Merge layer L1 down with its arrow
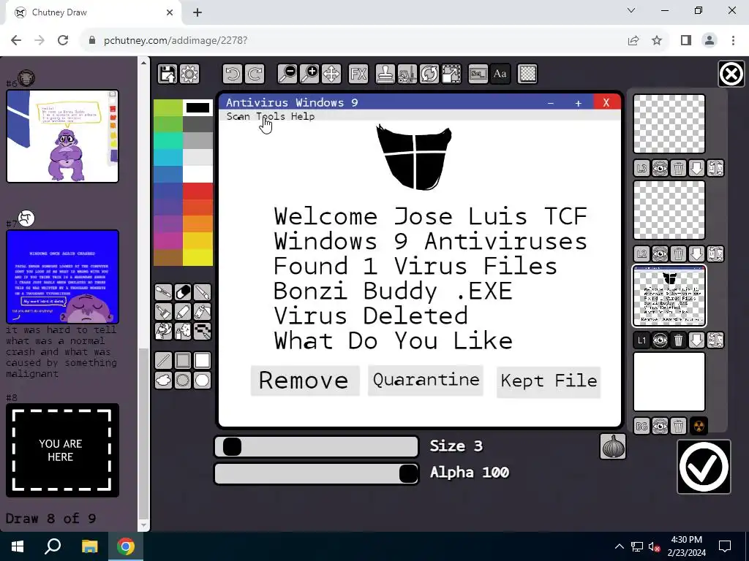The image size is (749, 561). tap(697, 340)
